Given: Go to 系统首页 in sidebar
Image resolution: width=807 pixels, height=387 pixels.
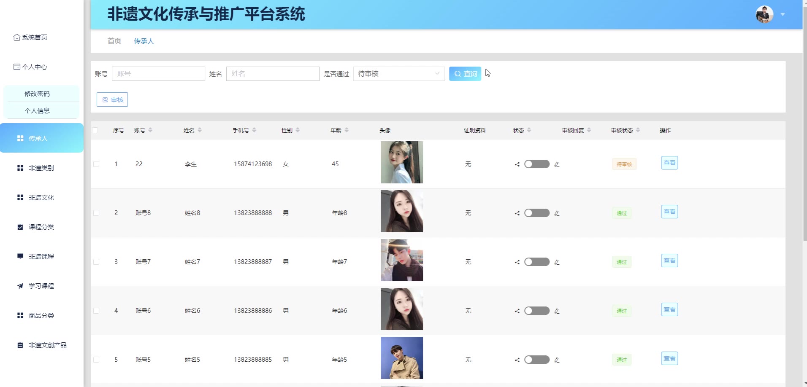Looking at the screenshot, I should (30, 38).
